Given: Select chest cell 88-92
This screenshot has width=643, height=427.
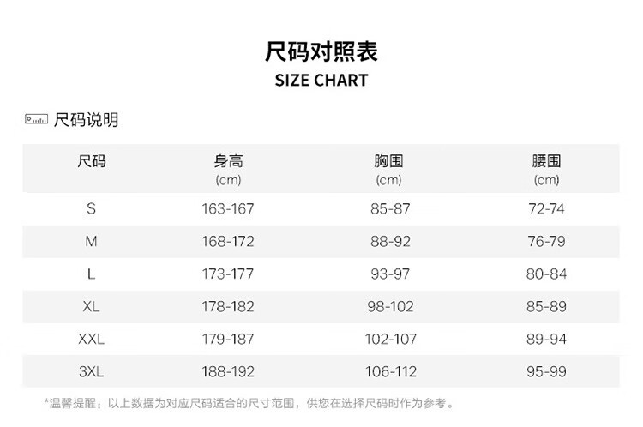Looking at the screenshot, I should 390,241.
